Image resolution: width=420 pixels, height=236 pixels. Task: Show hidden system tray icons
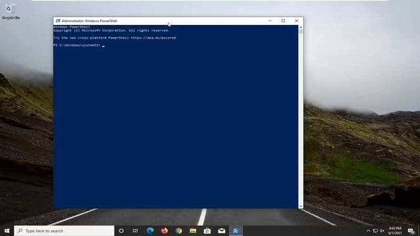pos(368,231)
